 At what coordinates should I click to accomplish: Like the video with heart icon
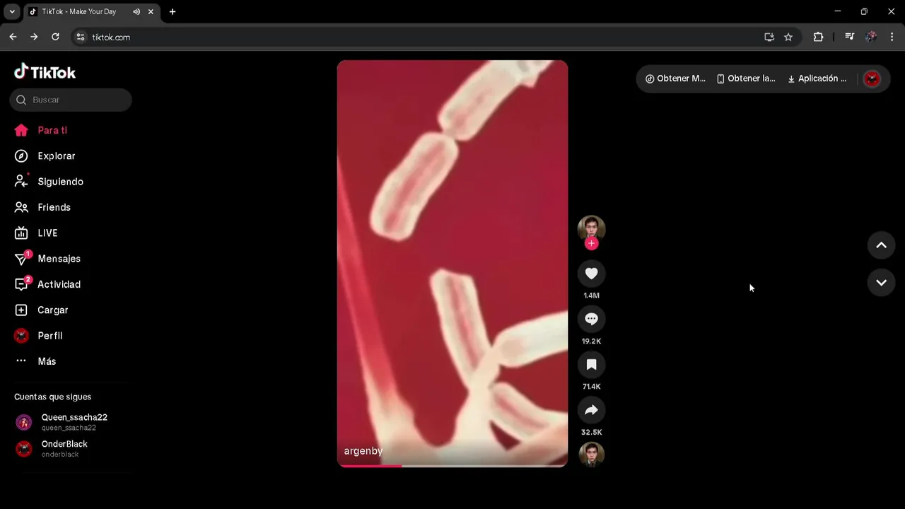(x=592, y=274)
